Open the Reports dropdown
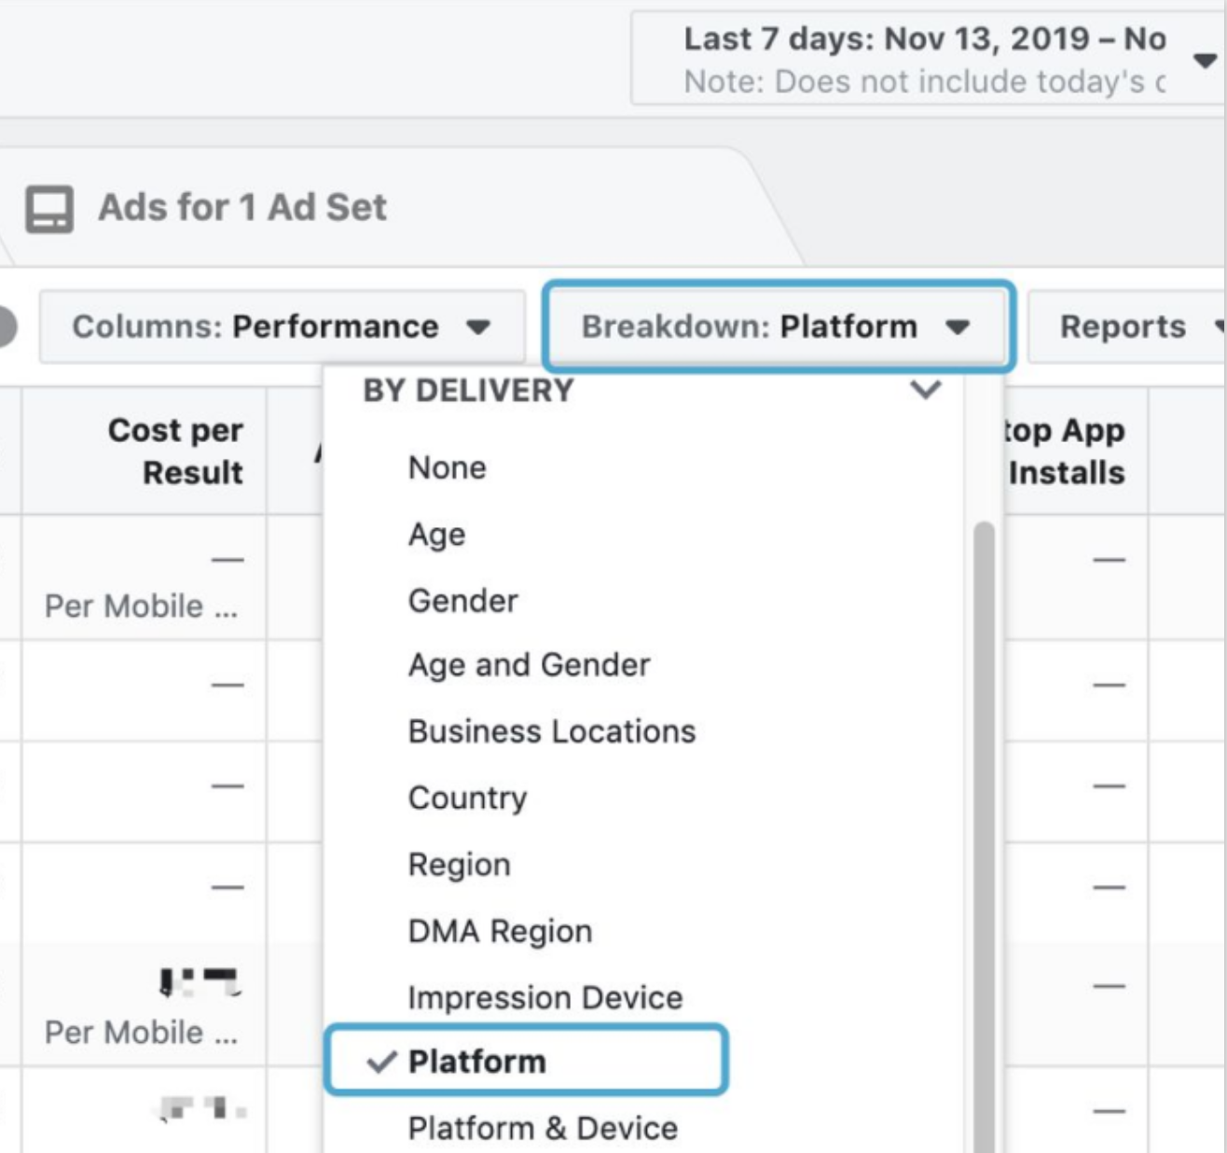 point(1128,326)
